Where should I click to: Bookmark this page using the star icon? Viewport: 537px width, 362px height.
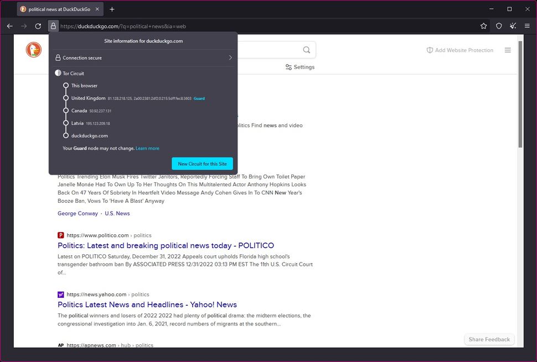pos(483,26)
